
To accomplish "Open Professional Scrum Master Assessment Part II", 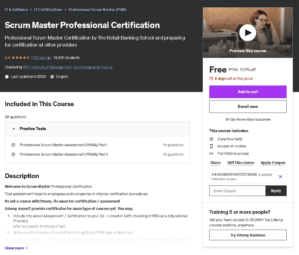I will coord(64,154).
